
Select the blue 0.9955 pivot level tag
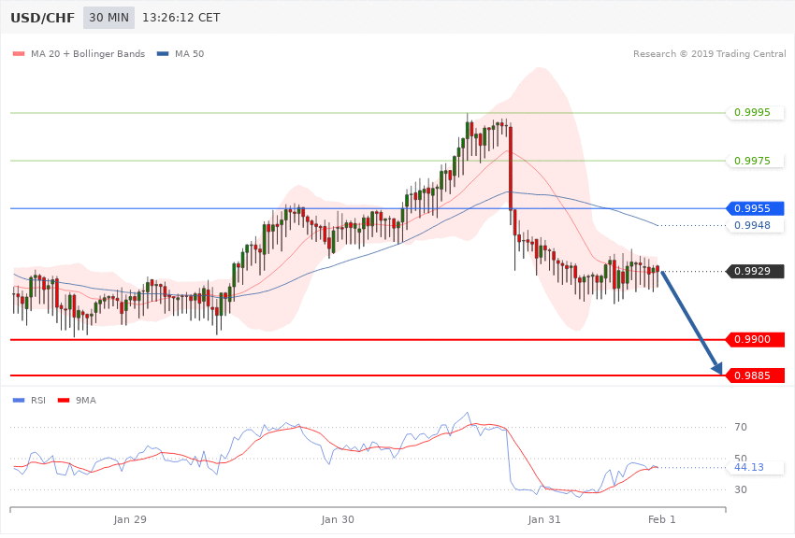click(756, 208)
